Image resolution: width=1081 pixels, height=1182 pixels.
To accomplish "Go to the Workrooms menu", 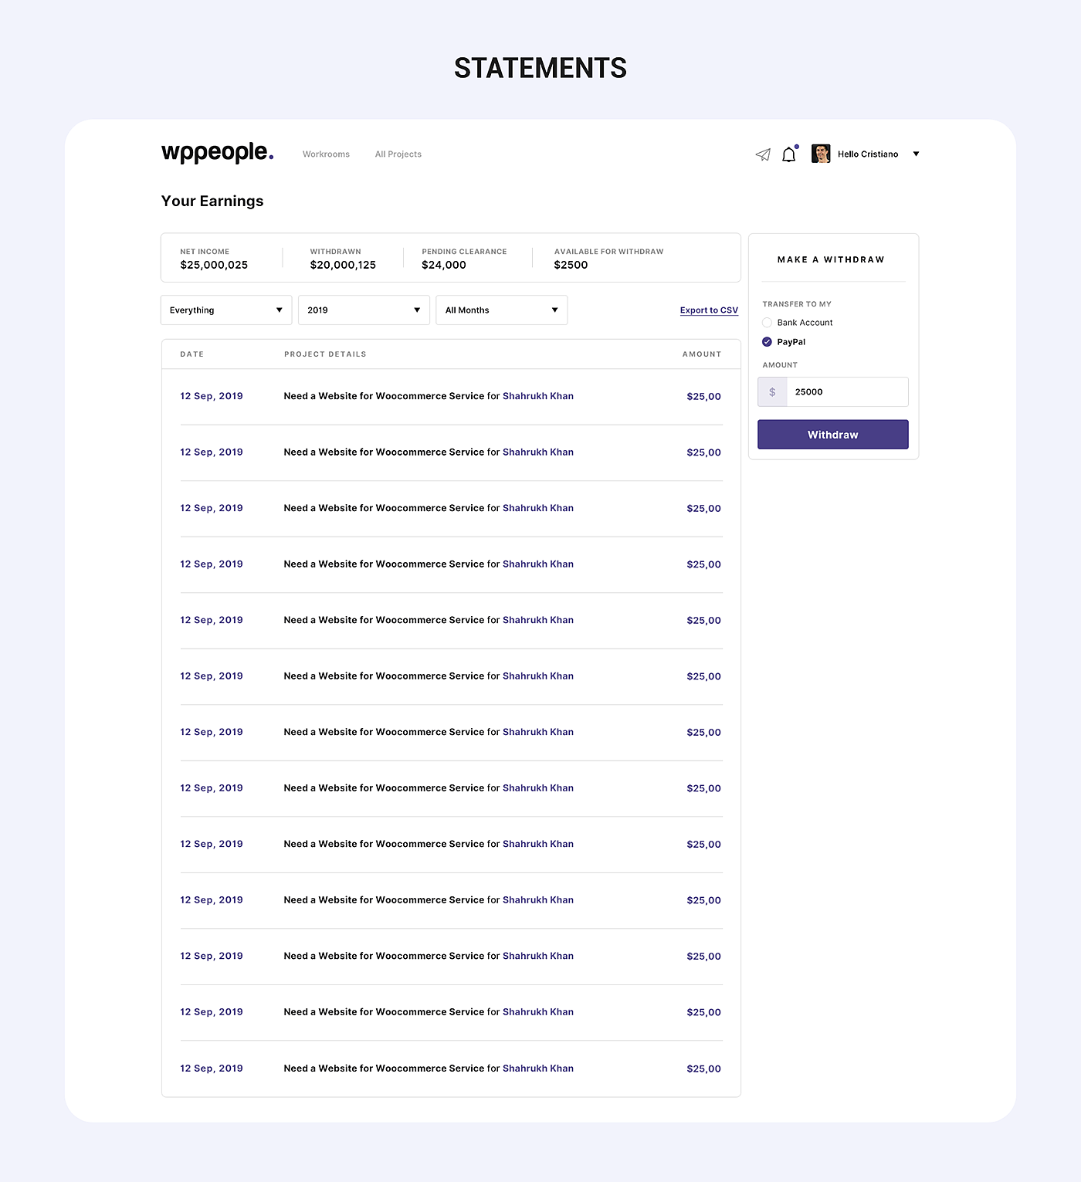I will tap(326, 154).
